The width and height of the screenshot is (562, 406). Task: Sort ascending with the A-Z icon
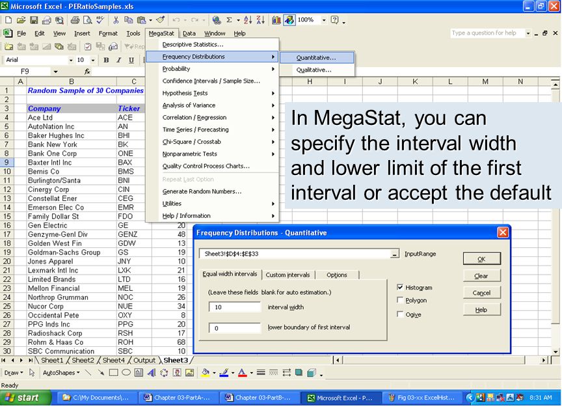tap(248, 20)
